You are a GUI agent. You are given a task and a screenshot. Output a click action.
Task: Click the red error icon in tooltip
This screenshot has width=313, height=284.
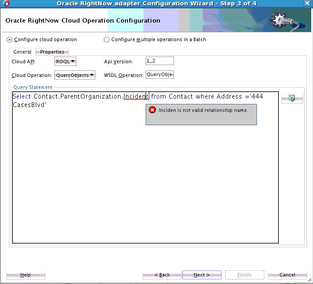tap(152, 110)
